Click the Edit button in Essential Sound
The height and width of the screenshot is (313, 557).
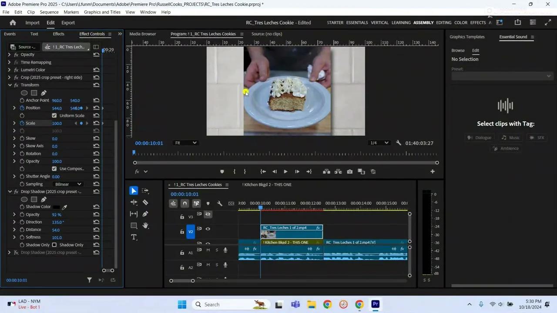[475, 50]
